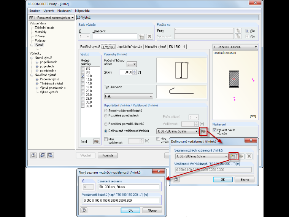Switch to the Podélná výztuž tab
The image size is (289, 217).
[x=90, y=47]
